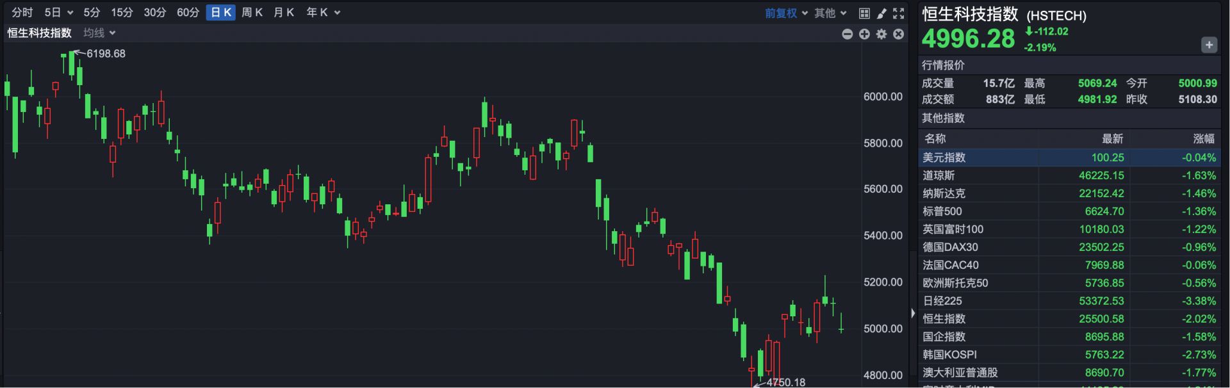The height and width of the screenshot is (388, 1230).
Task: Switch to 周K weekly chart tab
Action: 252,13
